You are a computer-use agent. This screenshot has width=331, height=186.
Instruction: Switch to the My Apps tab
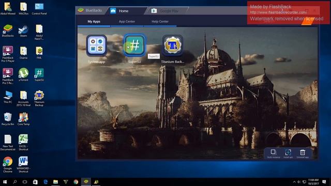click(x=94, y=22)
